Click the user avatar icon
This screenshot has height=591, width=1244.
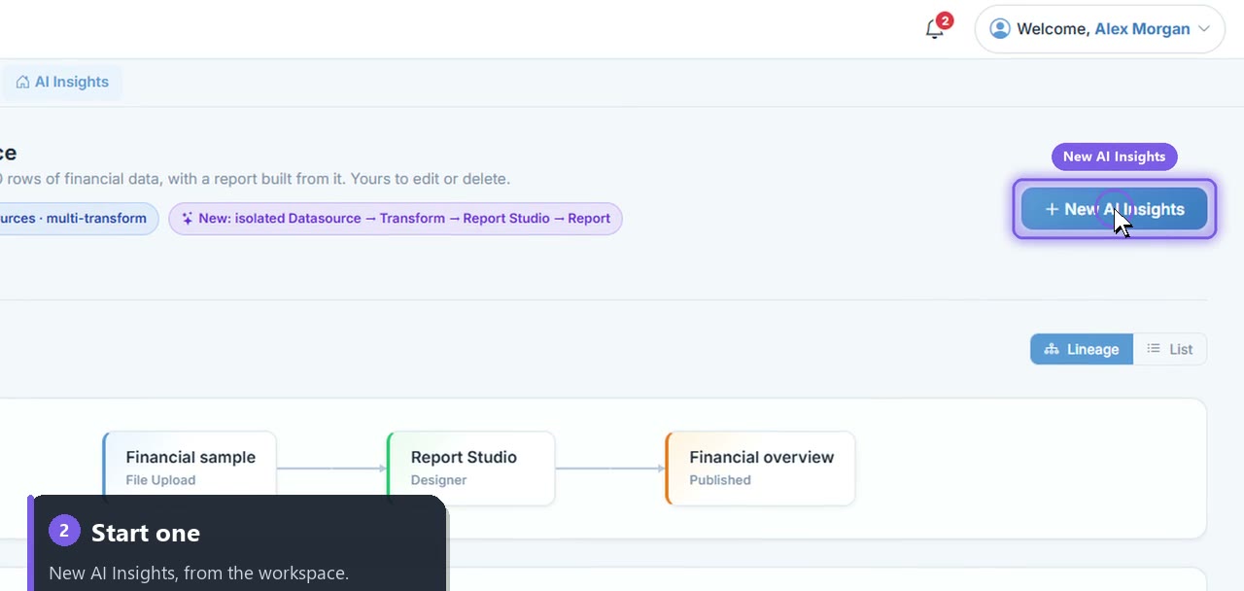(999, 29)
